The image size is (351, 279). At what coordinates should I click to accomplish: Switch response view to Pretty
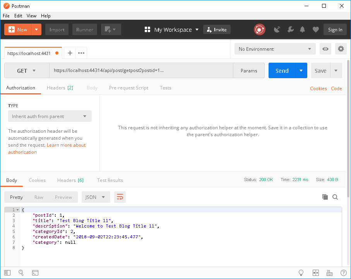coord(16,197)
